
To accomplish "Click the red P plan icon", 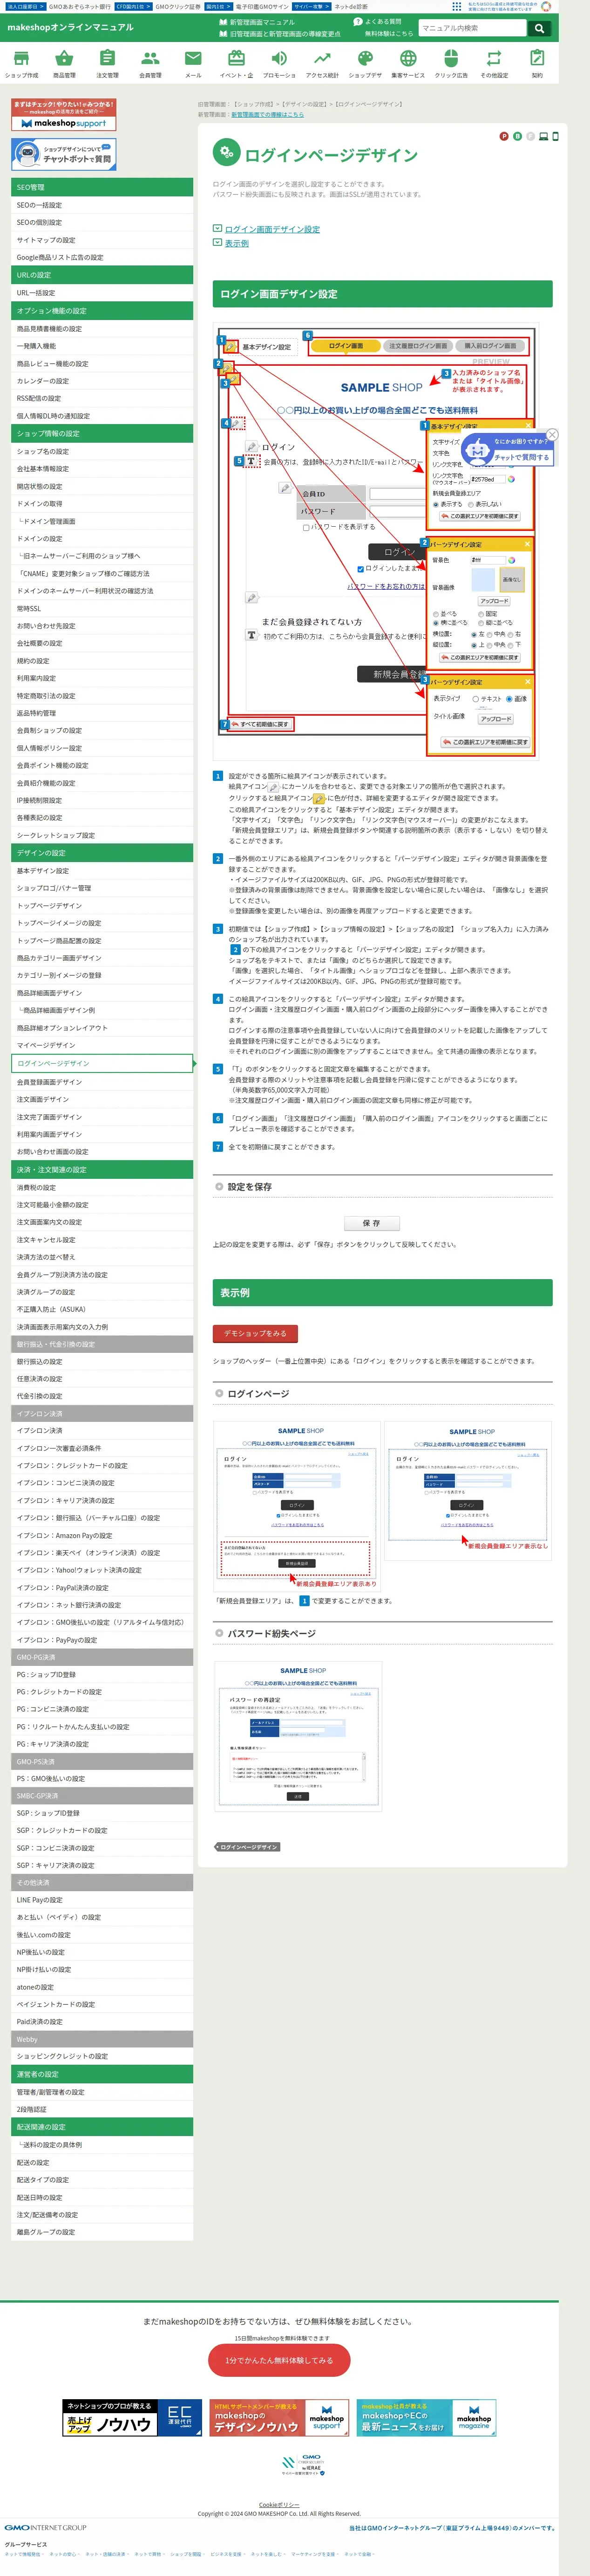I will coord(504,136).
